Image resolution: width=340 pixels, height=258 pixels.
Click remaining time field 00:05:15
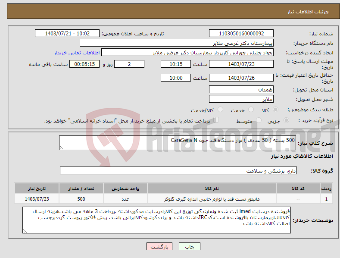(x=84, y=64)
